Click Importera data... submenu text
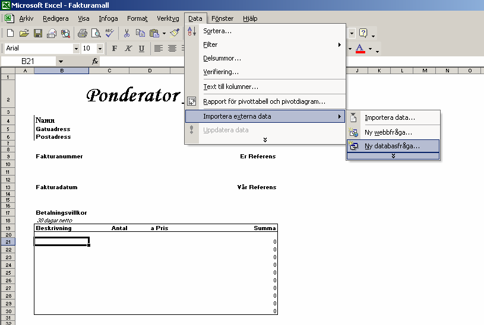This screenshot has width=484, height=325. click(390, 117)
